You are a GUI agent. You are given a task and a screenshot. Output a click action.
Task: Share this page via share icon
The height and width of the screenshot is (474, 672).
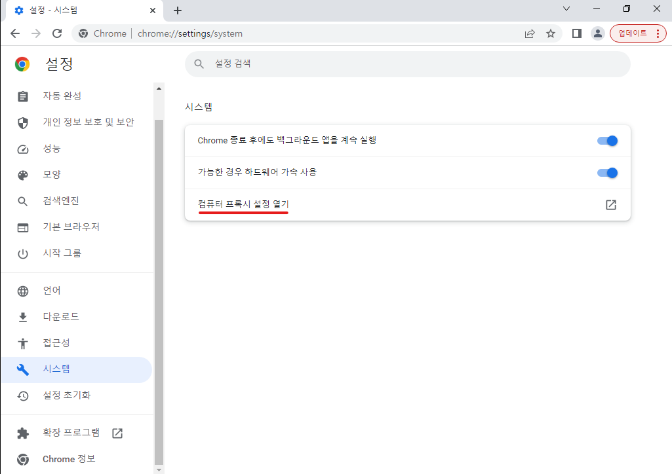pyautogui.click(x=530, y=33)
